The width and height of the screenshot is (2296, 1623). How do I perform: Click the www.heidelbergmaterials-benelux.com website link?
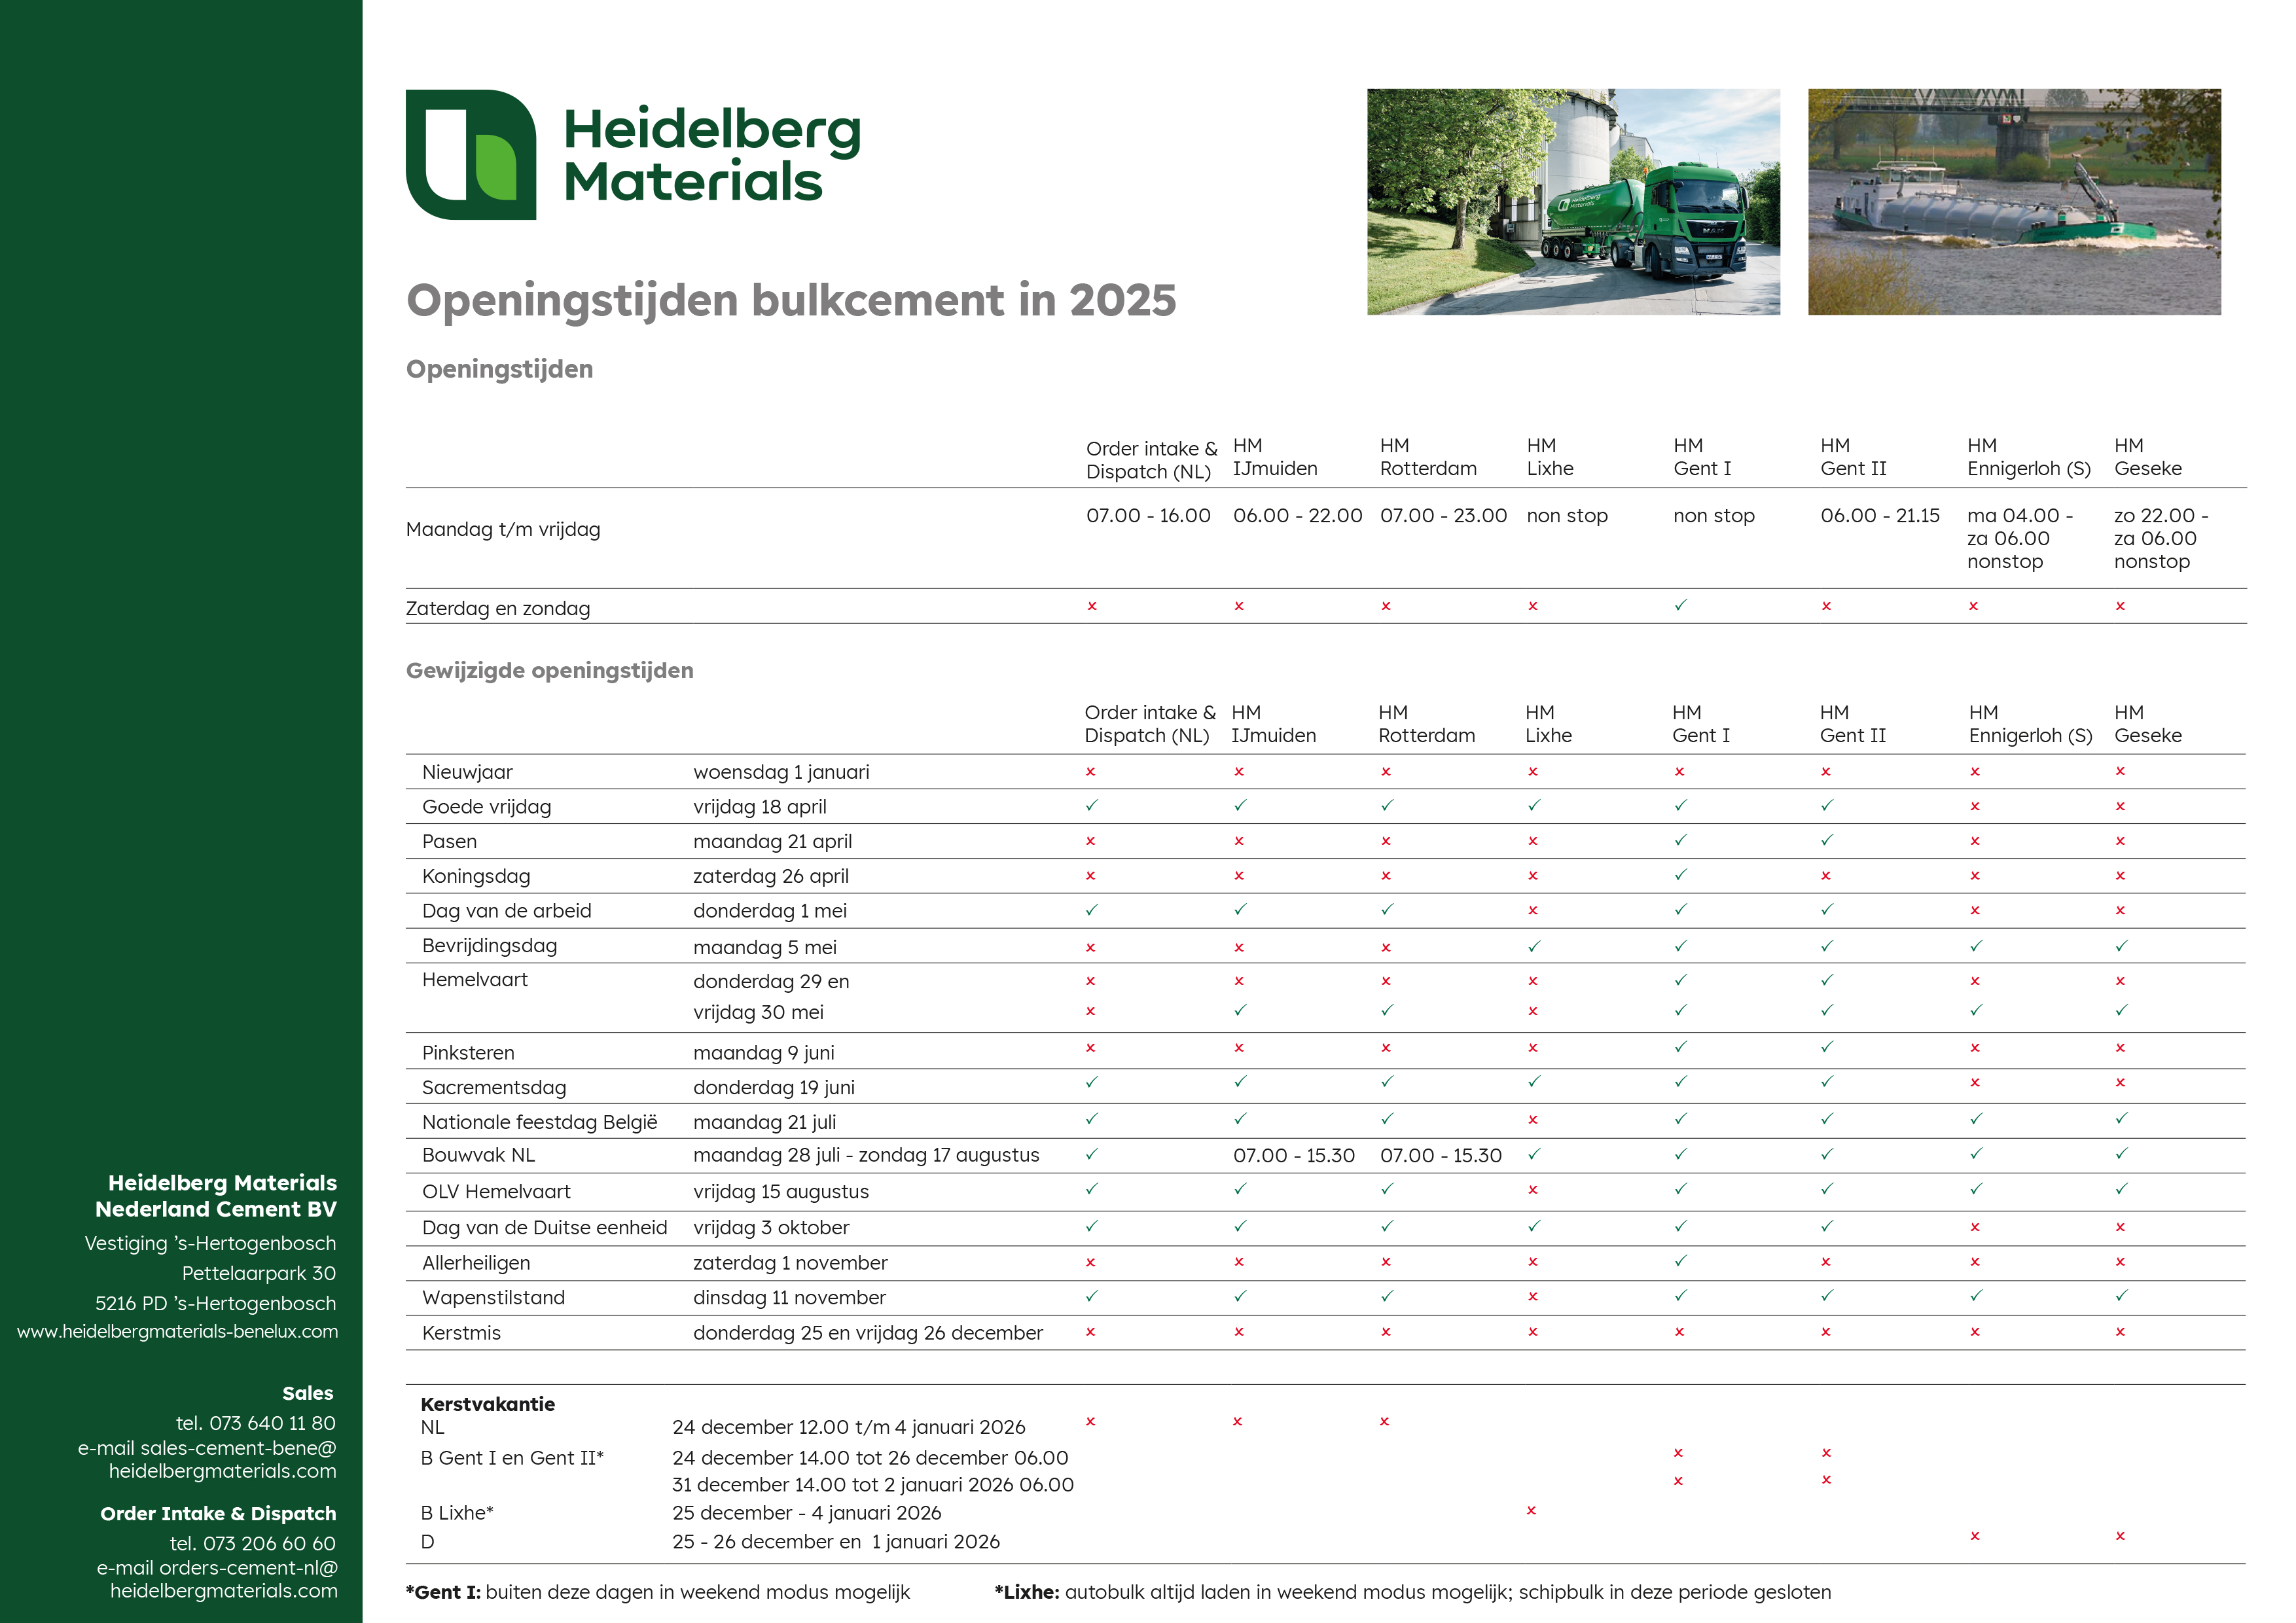click(x=177, y=1332)
